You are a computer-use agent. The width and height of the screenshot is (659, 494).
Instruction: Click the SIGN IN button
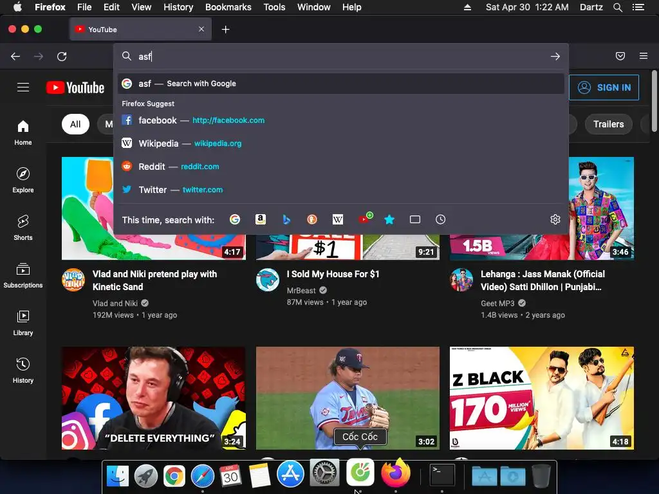604,87
